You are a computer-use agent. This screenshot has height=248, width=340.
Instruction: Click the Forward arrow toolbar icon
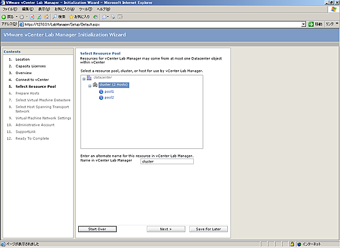[x=22, y=17]
